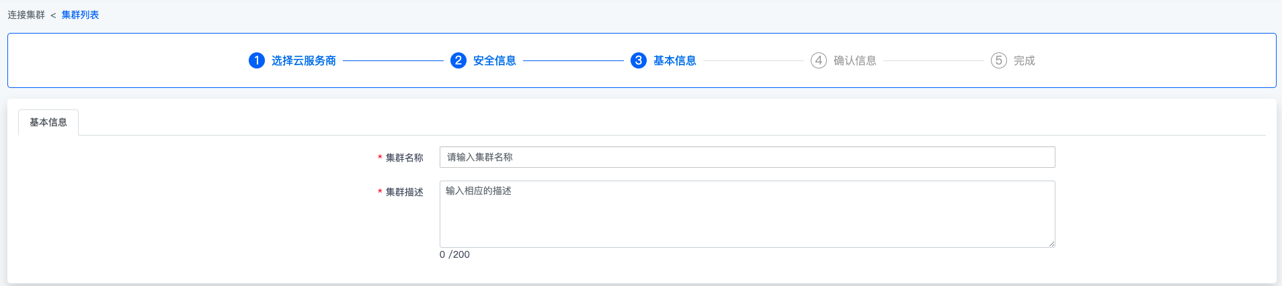The width and height of the screenshot is (1282, 286).
Task: Click the 集群描述 field label
Action: point(405,192)
